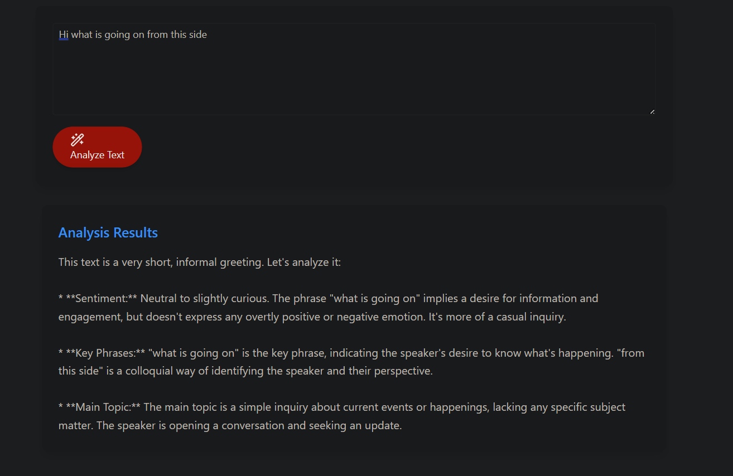Viewport: 733px width, 476px height.
Task: Place cursor after "this side" in the textarea
Action: [x=208, y=35]
